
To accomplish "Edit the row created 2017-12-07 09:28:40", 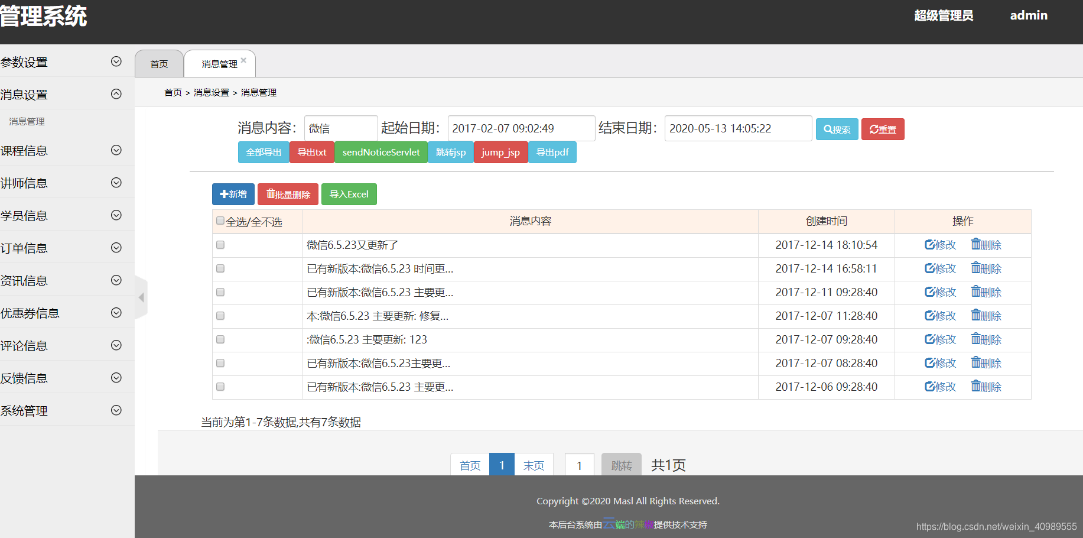I will pyautogui.click(x=940, y=339).
